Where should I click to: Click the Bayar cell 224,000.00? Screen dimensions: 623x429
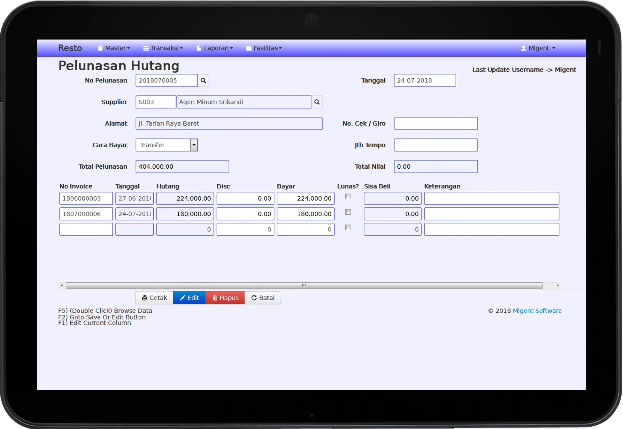pyautogui.click(x=305, y=198)
